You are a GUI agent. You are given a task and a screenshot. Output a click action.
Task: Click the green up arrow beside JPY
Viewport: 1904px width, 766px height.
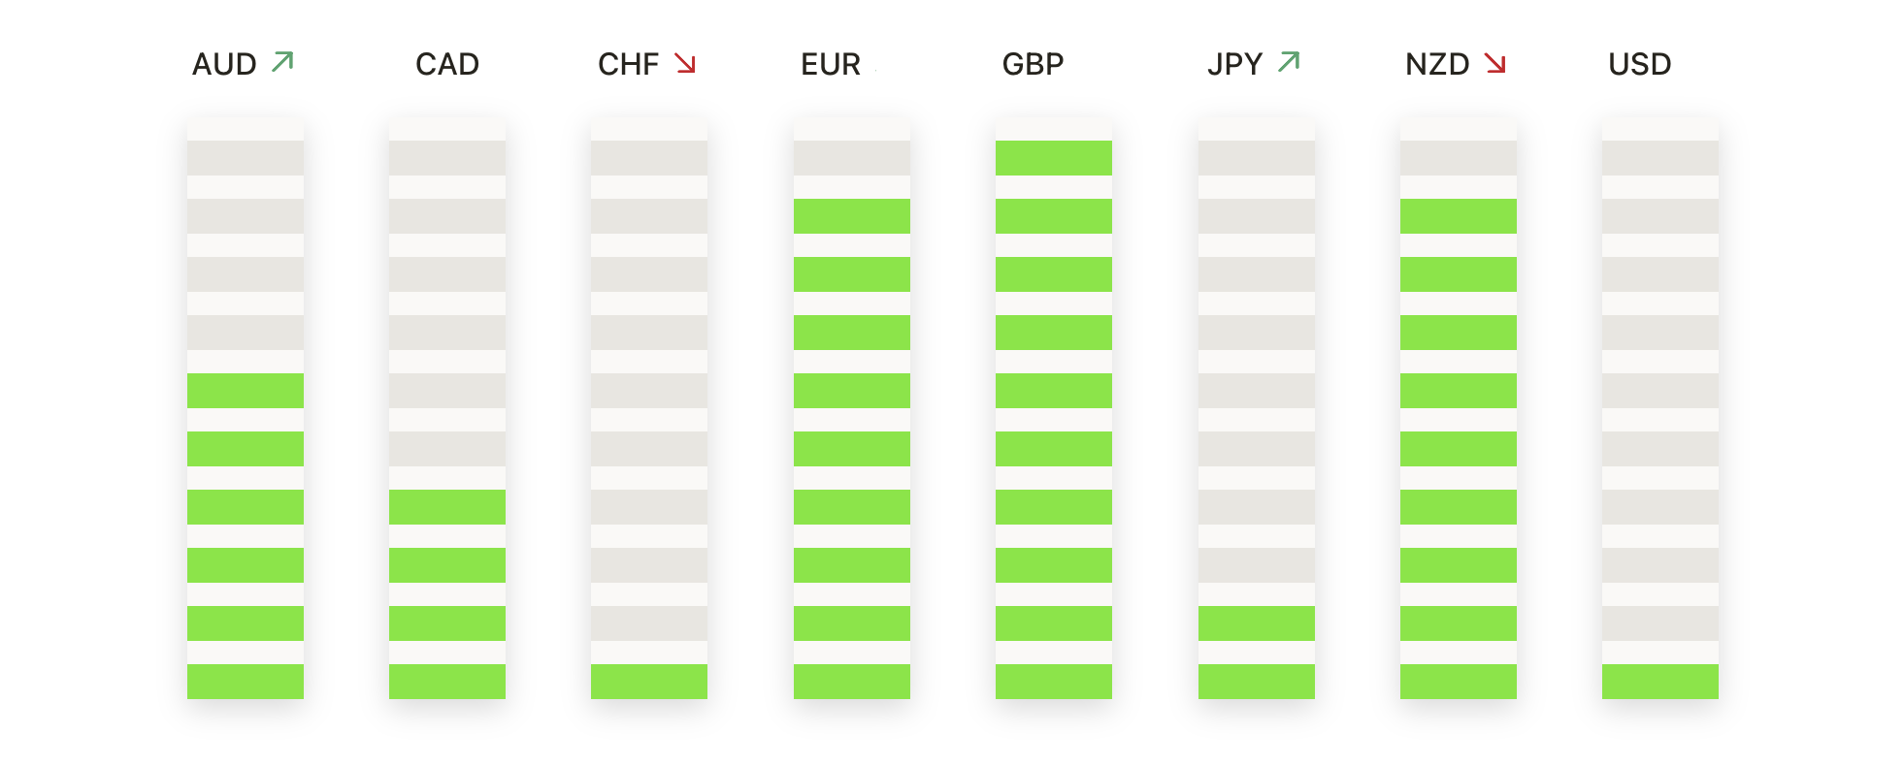1289,63
